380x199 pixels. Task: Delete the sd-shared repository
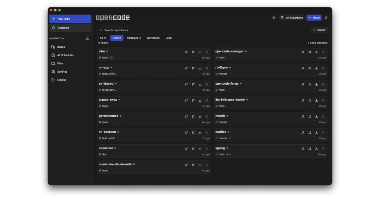click(x=207, y=84)
